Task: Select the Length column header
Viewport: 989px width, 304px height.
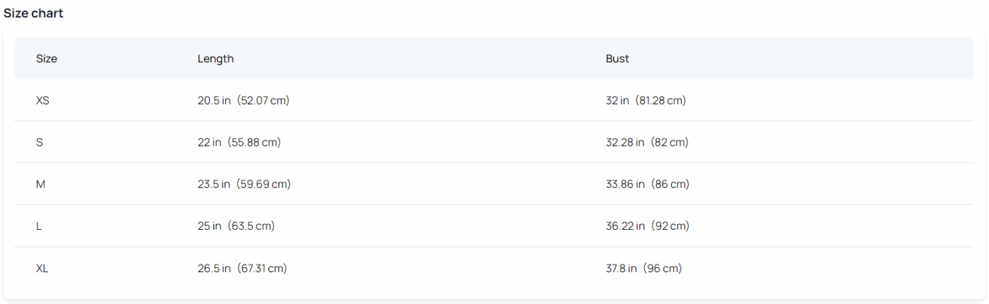Action: [x=215, y=59]
